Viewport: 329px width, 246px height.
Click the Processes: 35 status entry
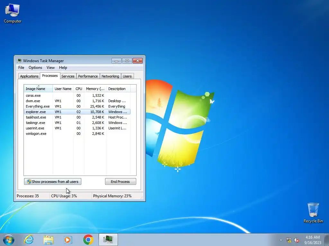[28, 196]
